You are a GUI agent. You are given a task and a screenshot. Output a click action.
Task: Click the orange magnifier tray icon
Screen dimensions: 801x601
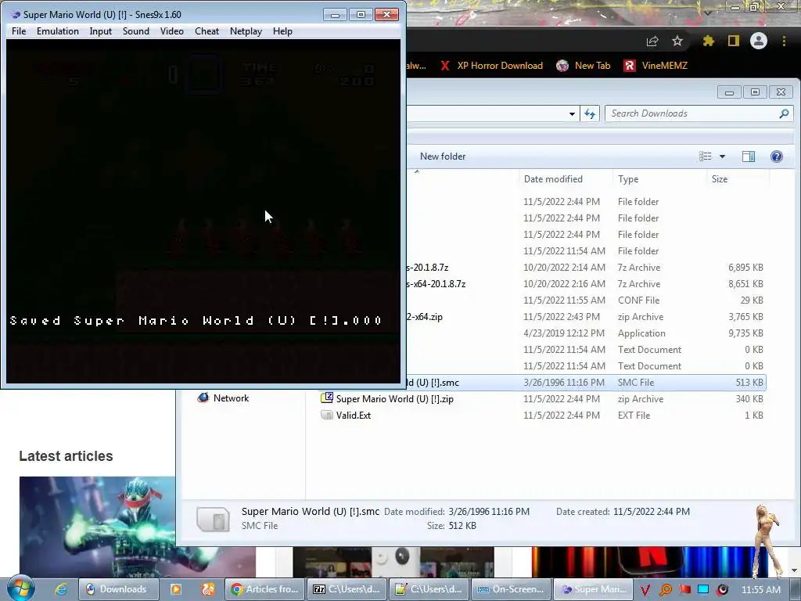665,590
